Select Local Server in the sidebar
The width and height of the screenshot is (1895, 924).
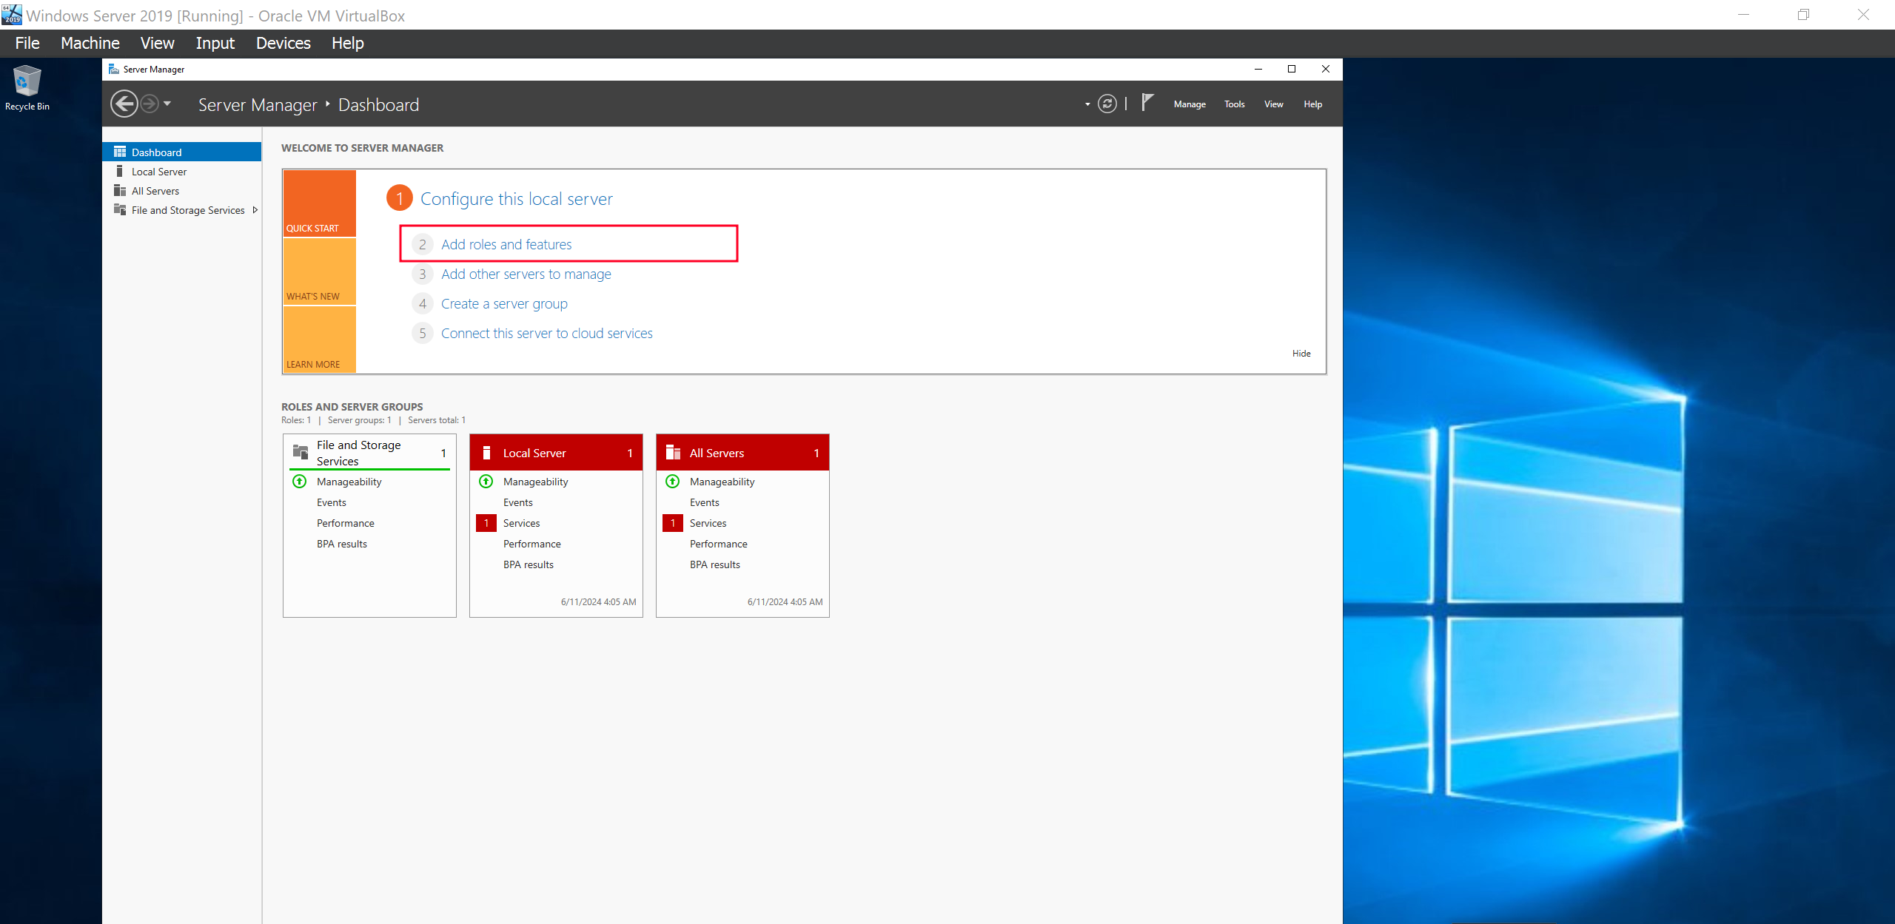pos(181,171)
